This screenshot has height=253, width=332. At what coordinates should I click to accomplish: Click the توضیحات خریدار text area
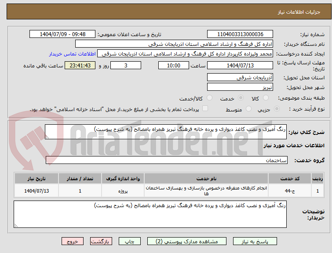(x=150, y=214)
